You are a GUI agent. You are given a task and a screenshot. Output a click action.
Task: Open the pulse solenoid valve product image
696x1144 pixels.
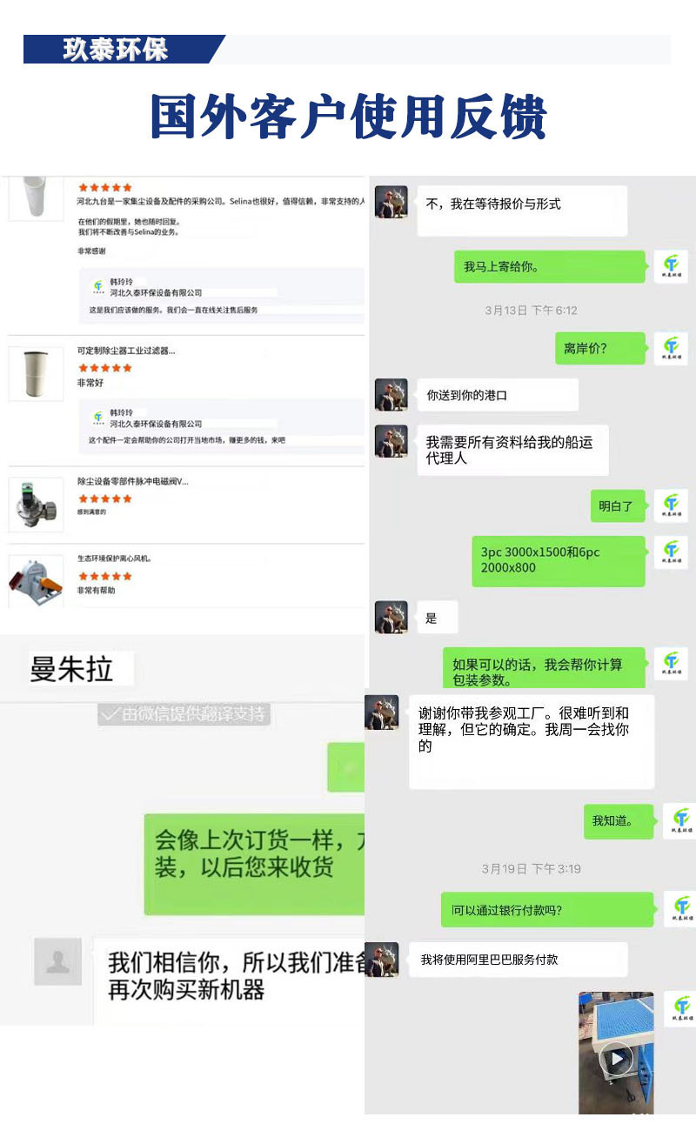(36, 504)
